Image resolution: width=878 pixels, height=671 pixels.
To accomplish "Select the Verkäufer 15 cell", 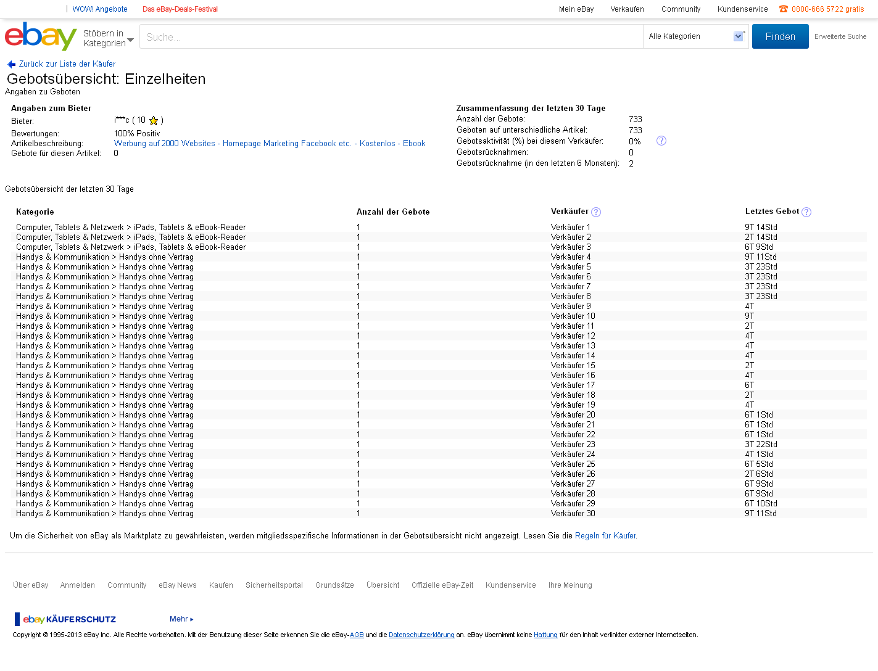I will click(573, 366).
